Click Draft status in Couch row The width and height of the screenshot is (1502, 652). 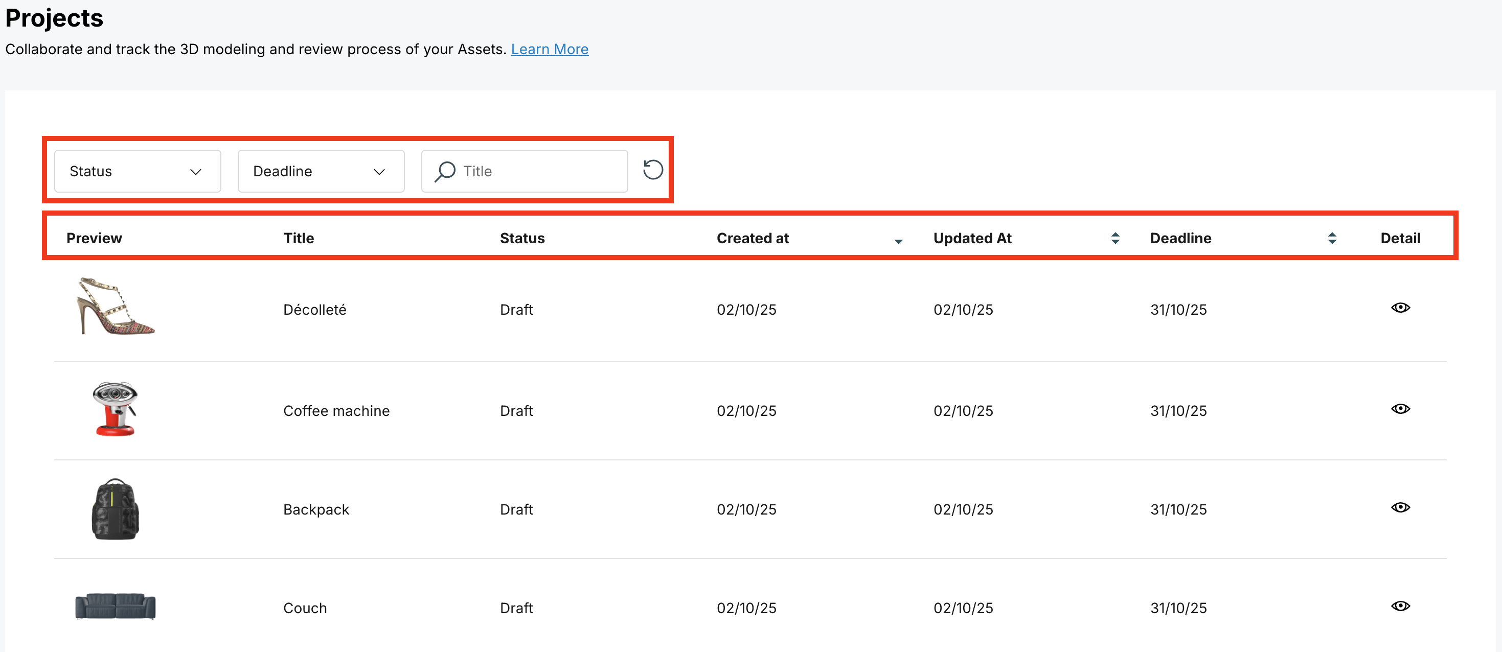(517, 608)
